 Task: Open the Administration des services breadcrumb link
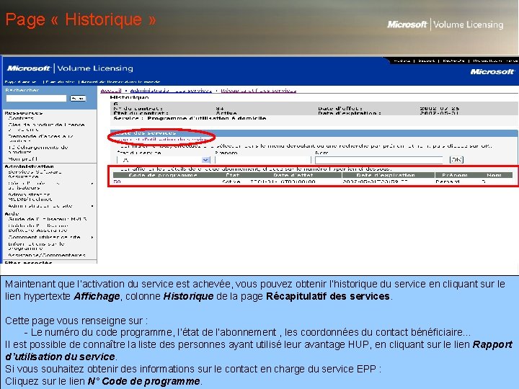(171, 91)
